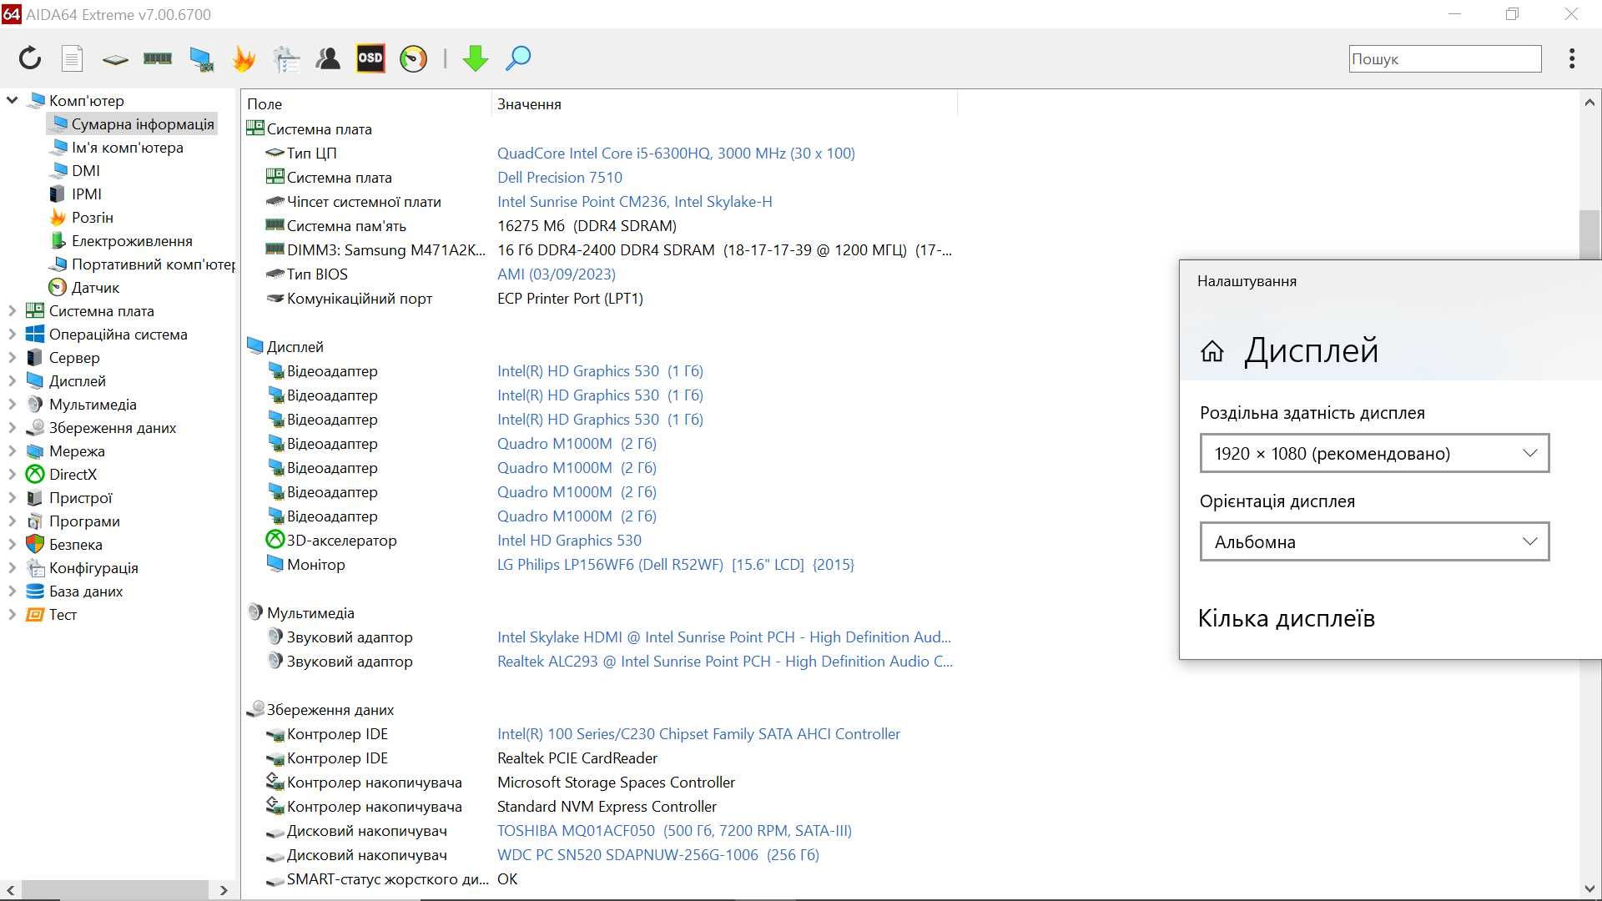This screenshot has width=1602, height=901.
Task: Select the Системна пам'ять row
Action: 601,225
